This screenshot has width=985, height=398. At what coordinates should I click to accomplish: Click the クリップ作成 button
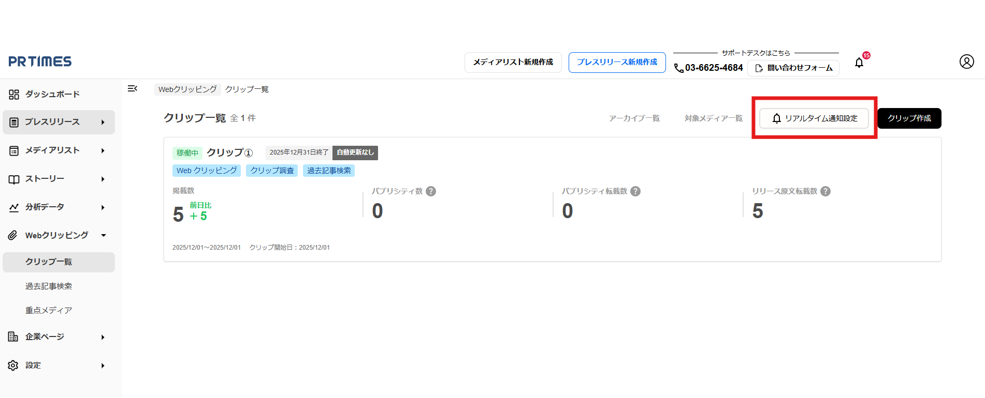tap(909, 118)
